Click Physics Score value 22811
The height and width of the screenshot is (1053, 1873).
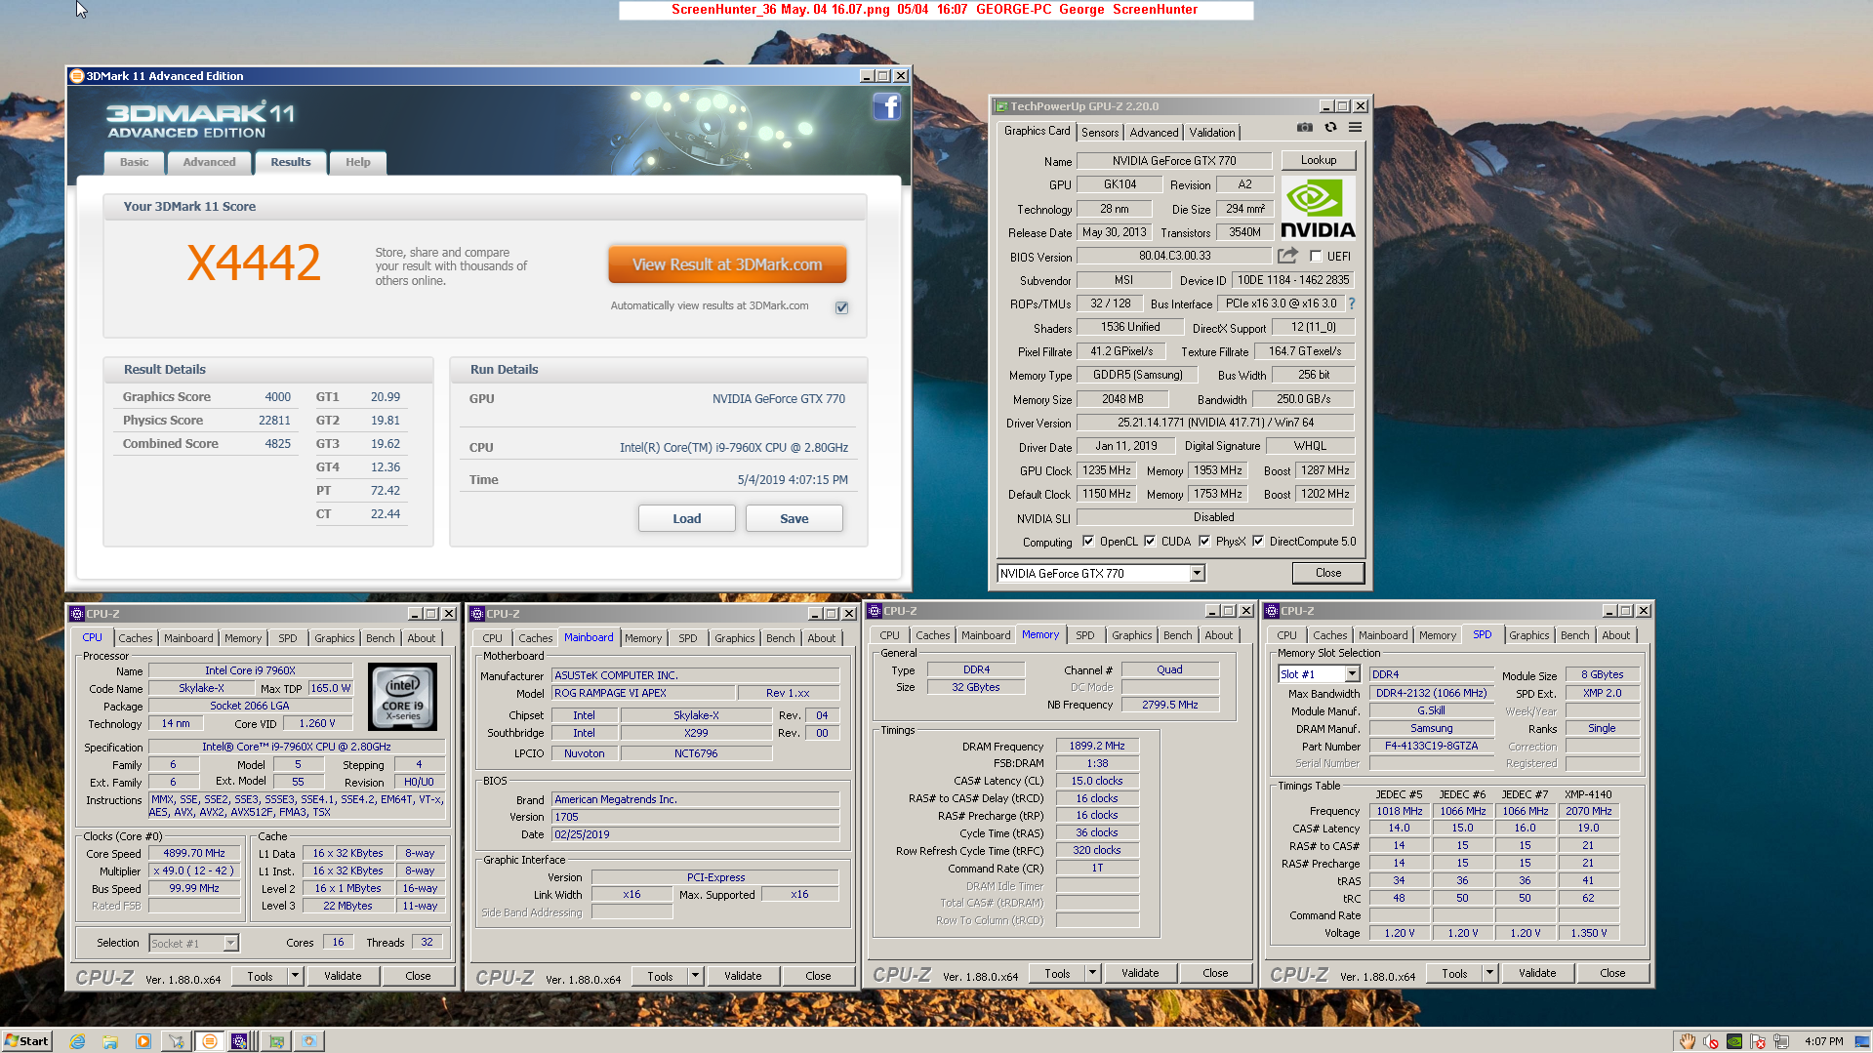click(274, 421)
